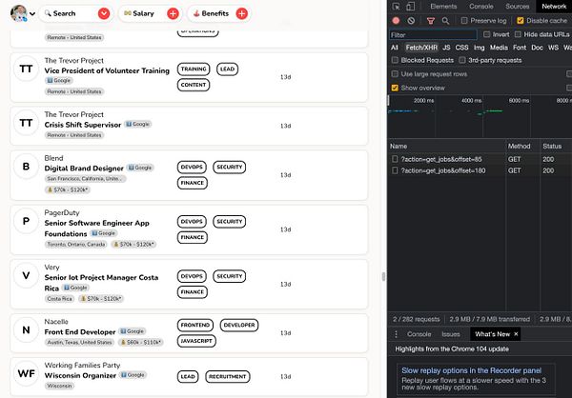Click the TRAINING tag on Trevor Project job

194,70
